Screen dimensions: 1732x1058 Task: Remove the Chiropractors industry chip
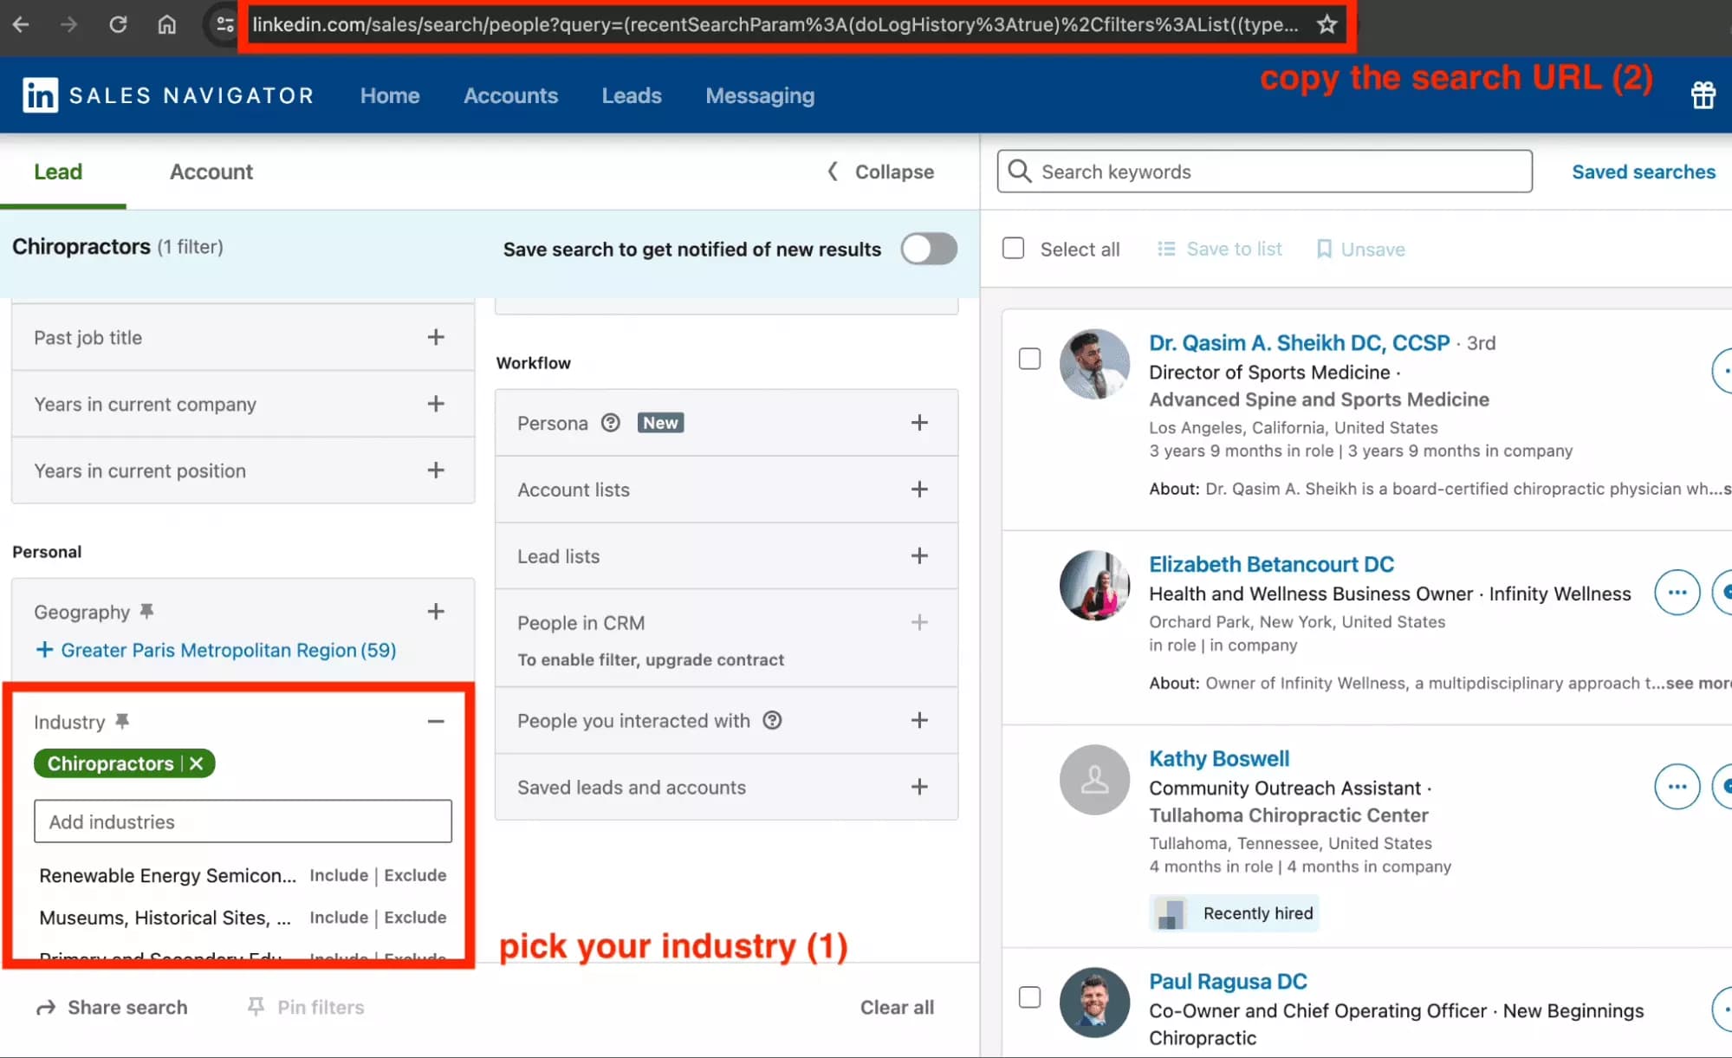point(197,763)
